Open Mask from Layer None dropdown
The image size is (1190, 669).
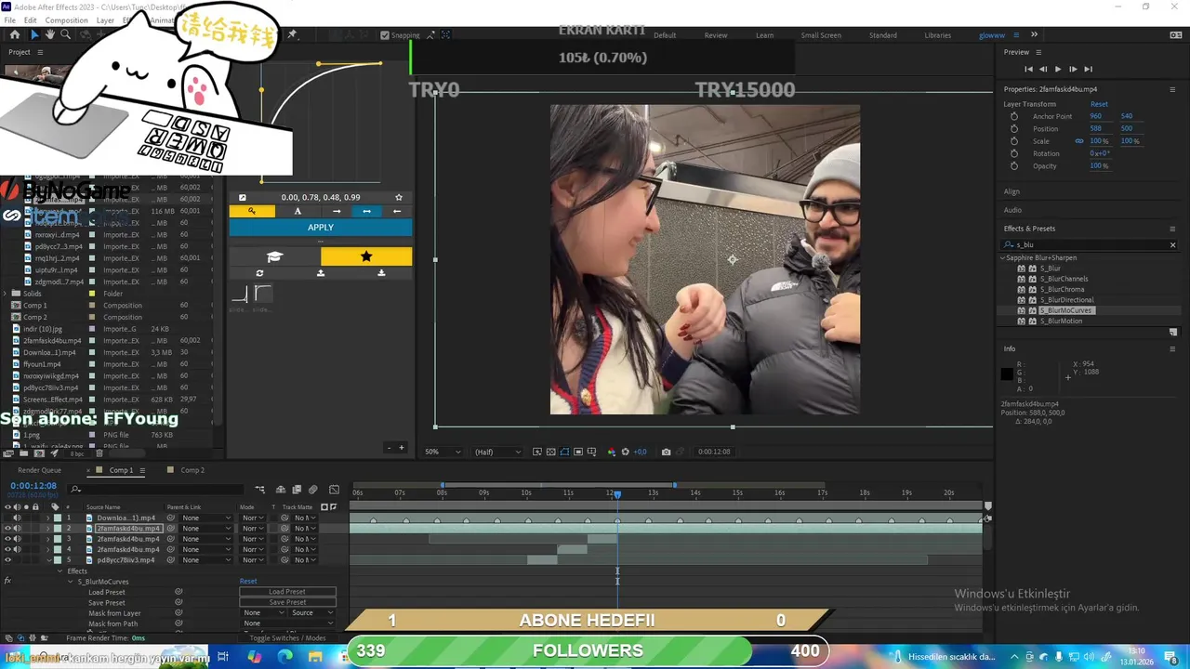click(263, 613)
